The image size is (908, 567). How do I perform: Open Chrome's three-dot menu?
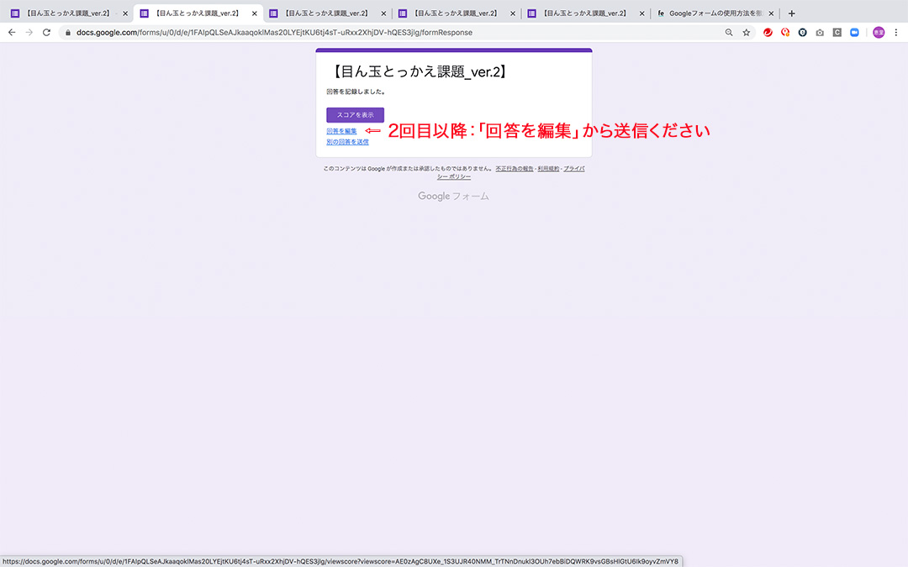point(896,32)
